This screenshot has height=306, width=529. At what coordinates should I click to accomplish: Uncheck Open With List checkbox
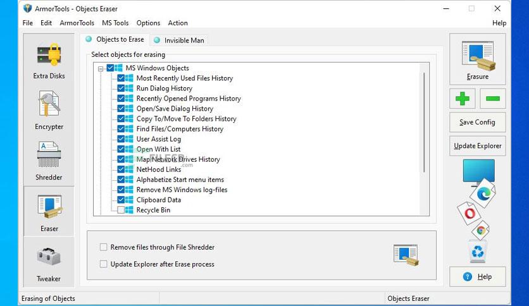tap(121, 149)
